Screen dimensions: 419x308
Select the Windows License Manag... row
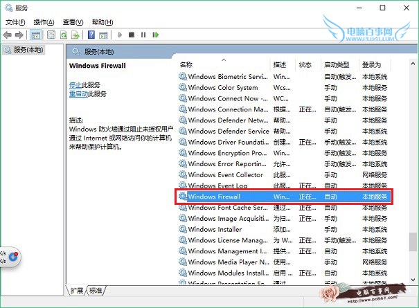pos(284,240)
